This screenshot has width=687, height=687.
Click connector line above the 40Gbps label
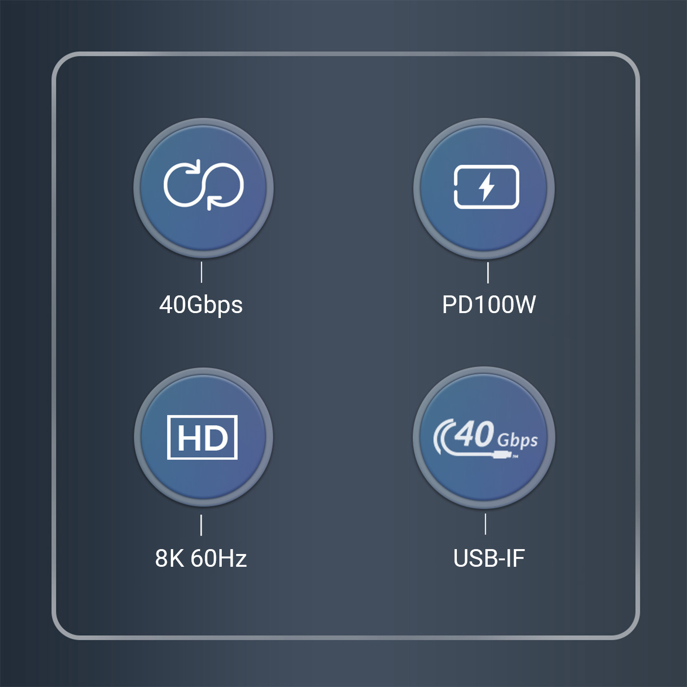tap(202, 272)
